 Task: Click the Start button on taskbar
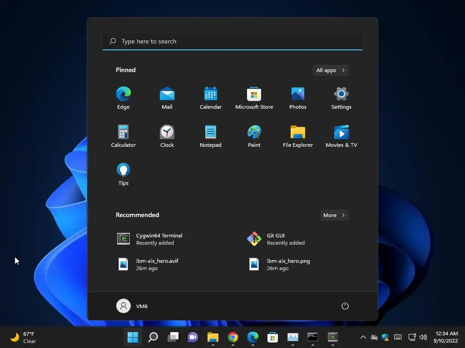133,337
